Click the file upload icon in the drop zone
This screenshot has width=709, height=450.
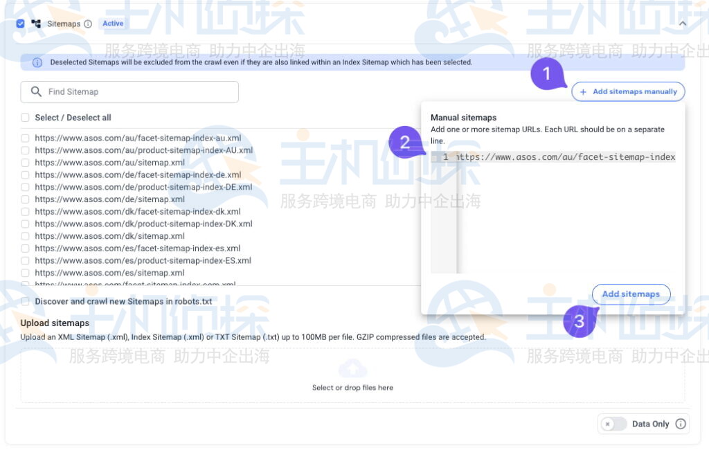click(x=352, y=369)
